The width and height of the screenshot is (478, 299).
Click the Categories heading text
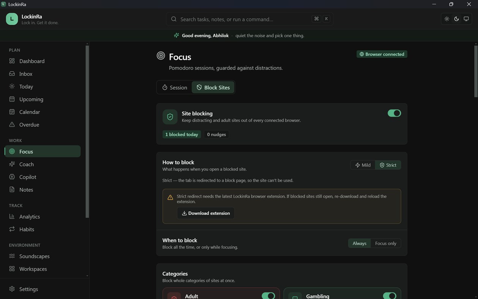(175, 274)
